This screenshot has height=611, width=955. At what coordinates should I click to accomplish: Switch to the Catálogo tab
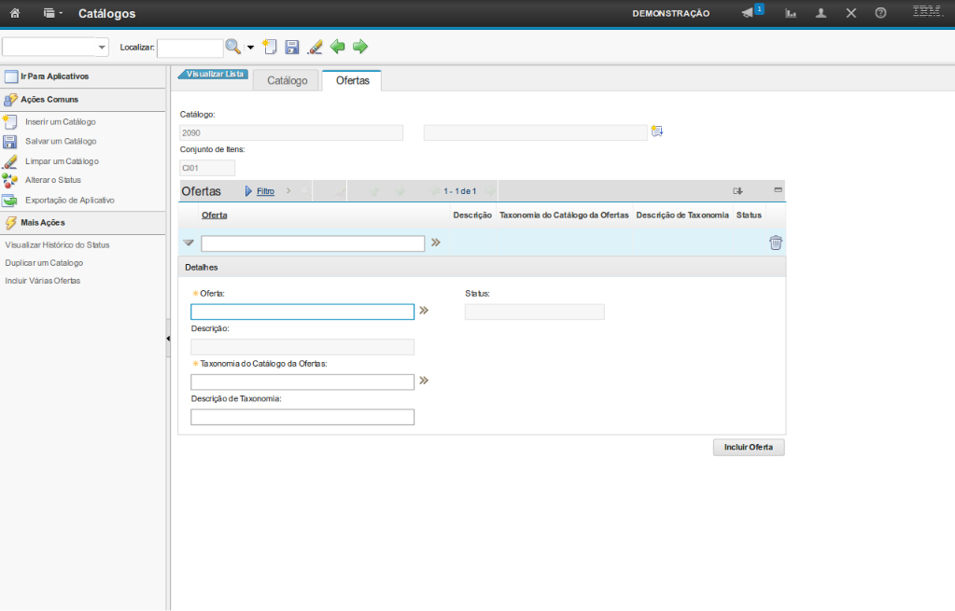pos(287,81)
